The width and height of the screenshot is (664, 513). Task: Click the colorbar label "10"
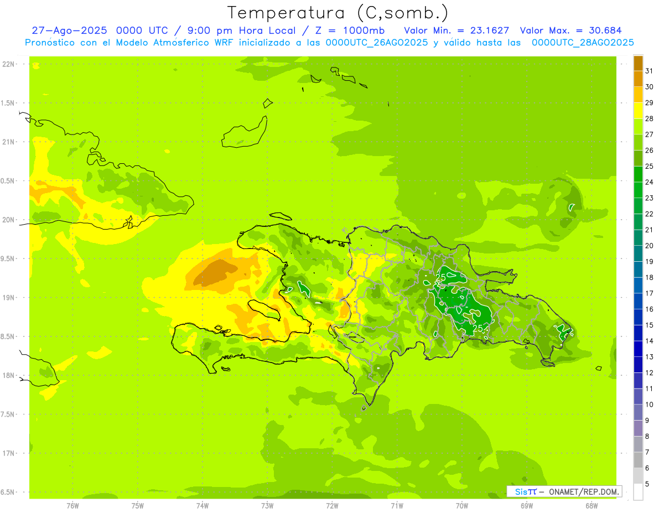click(x=650, y=405)
